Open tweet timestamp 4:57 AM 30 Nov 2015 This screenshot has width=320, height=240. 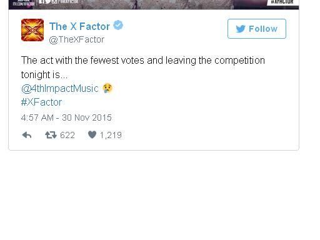click(x=66, y=117)
